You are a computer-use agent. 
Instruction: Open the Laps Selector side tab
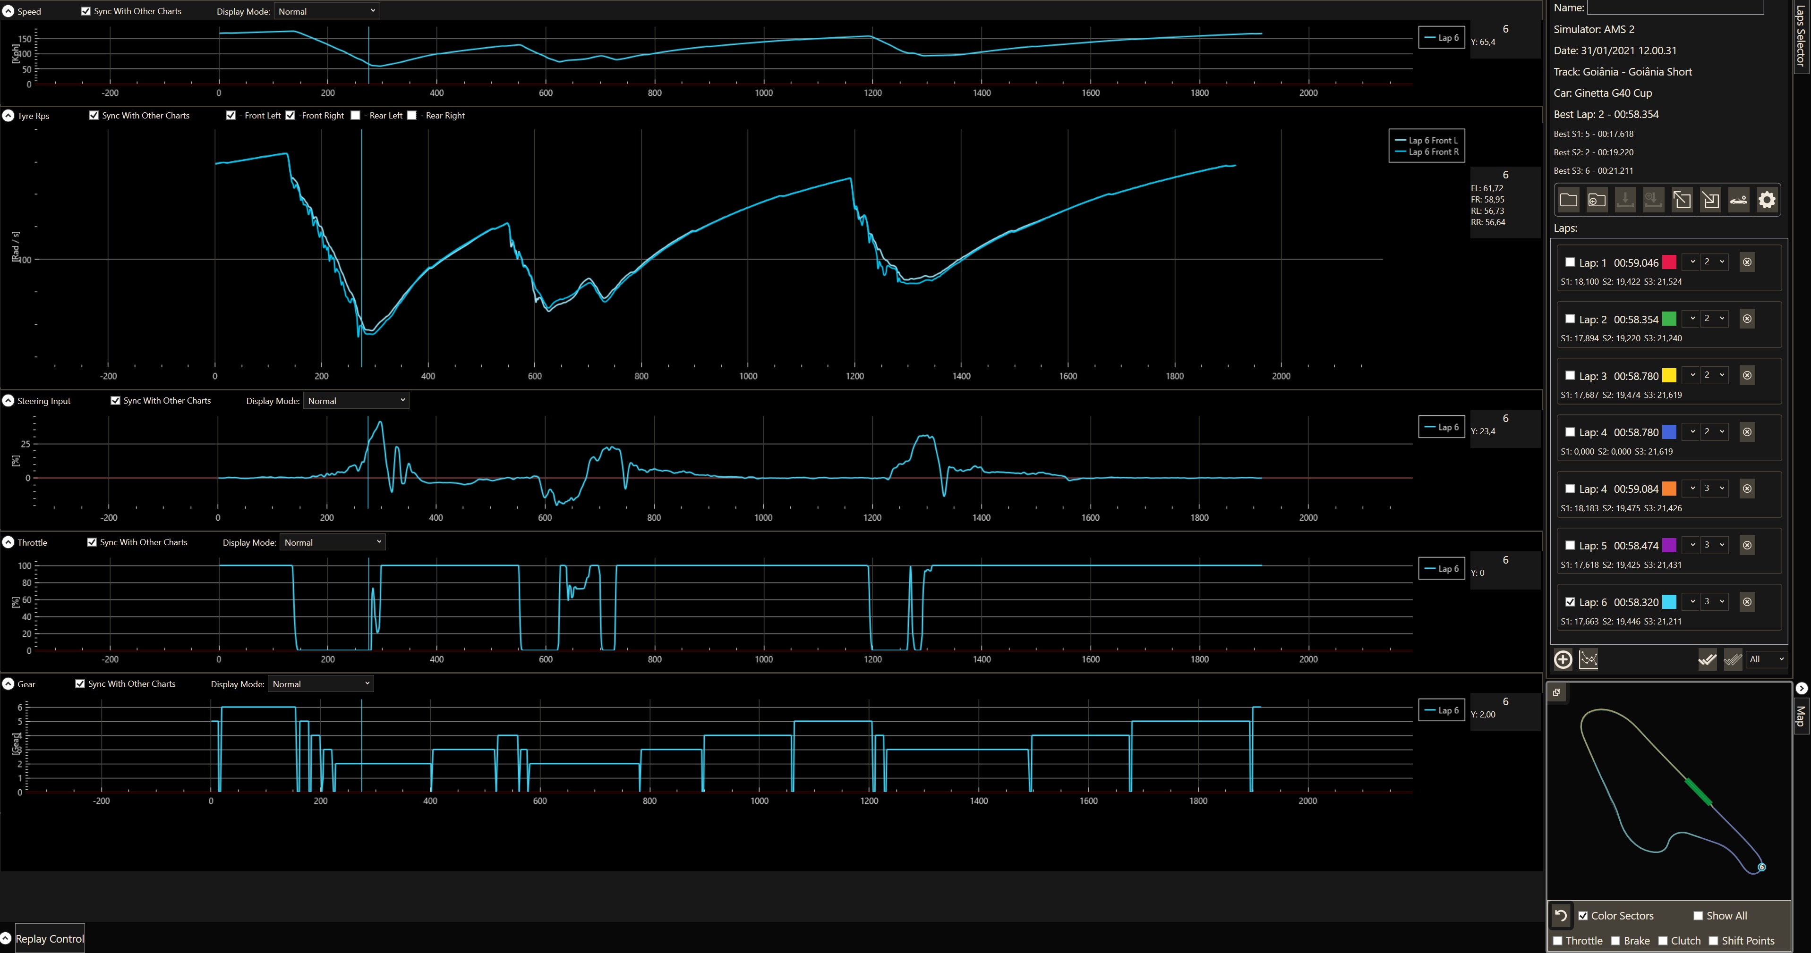(1801, 35)
